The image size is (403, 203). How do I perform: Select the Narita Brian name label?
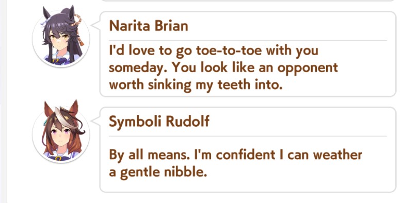click(x=149, y=26)
